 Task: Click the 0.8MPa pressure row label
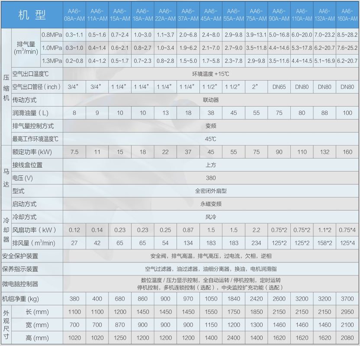click(x=51, y=35)
